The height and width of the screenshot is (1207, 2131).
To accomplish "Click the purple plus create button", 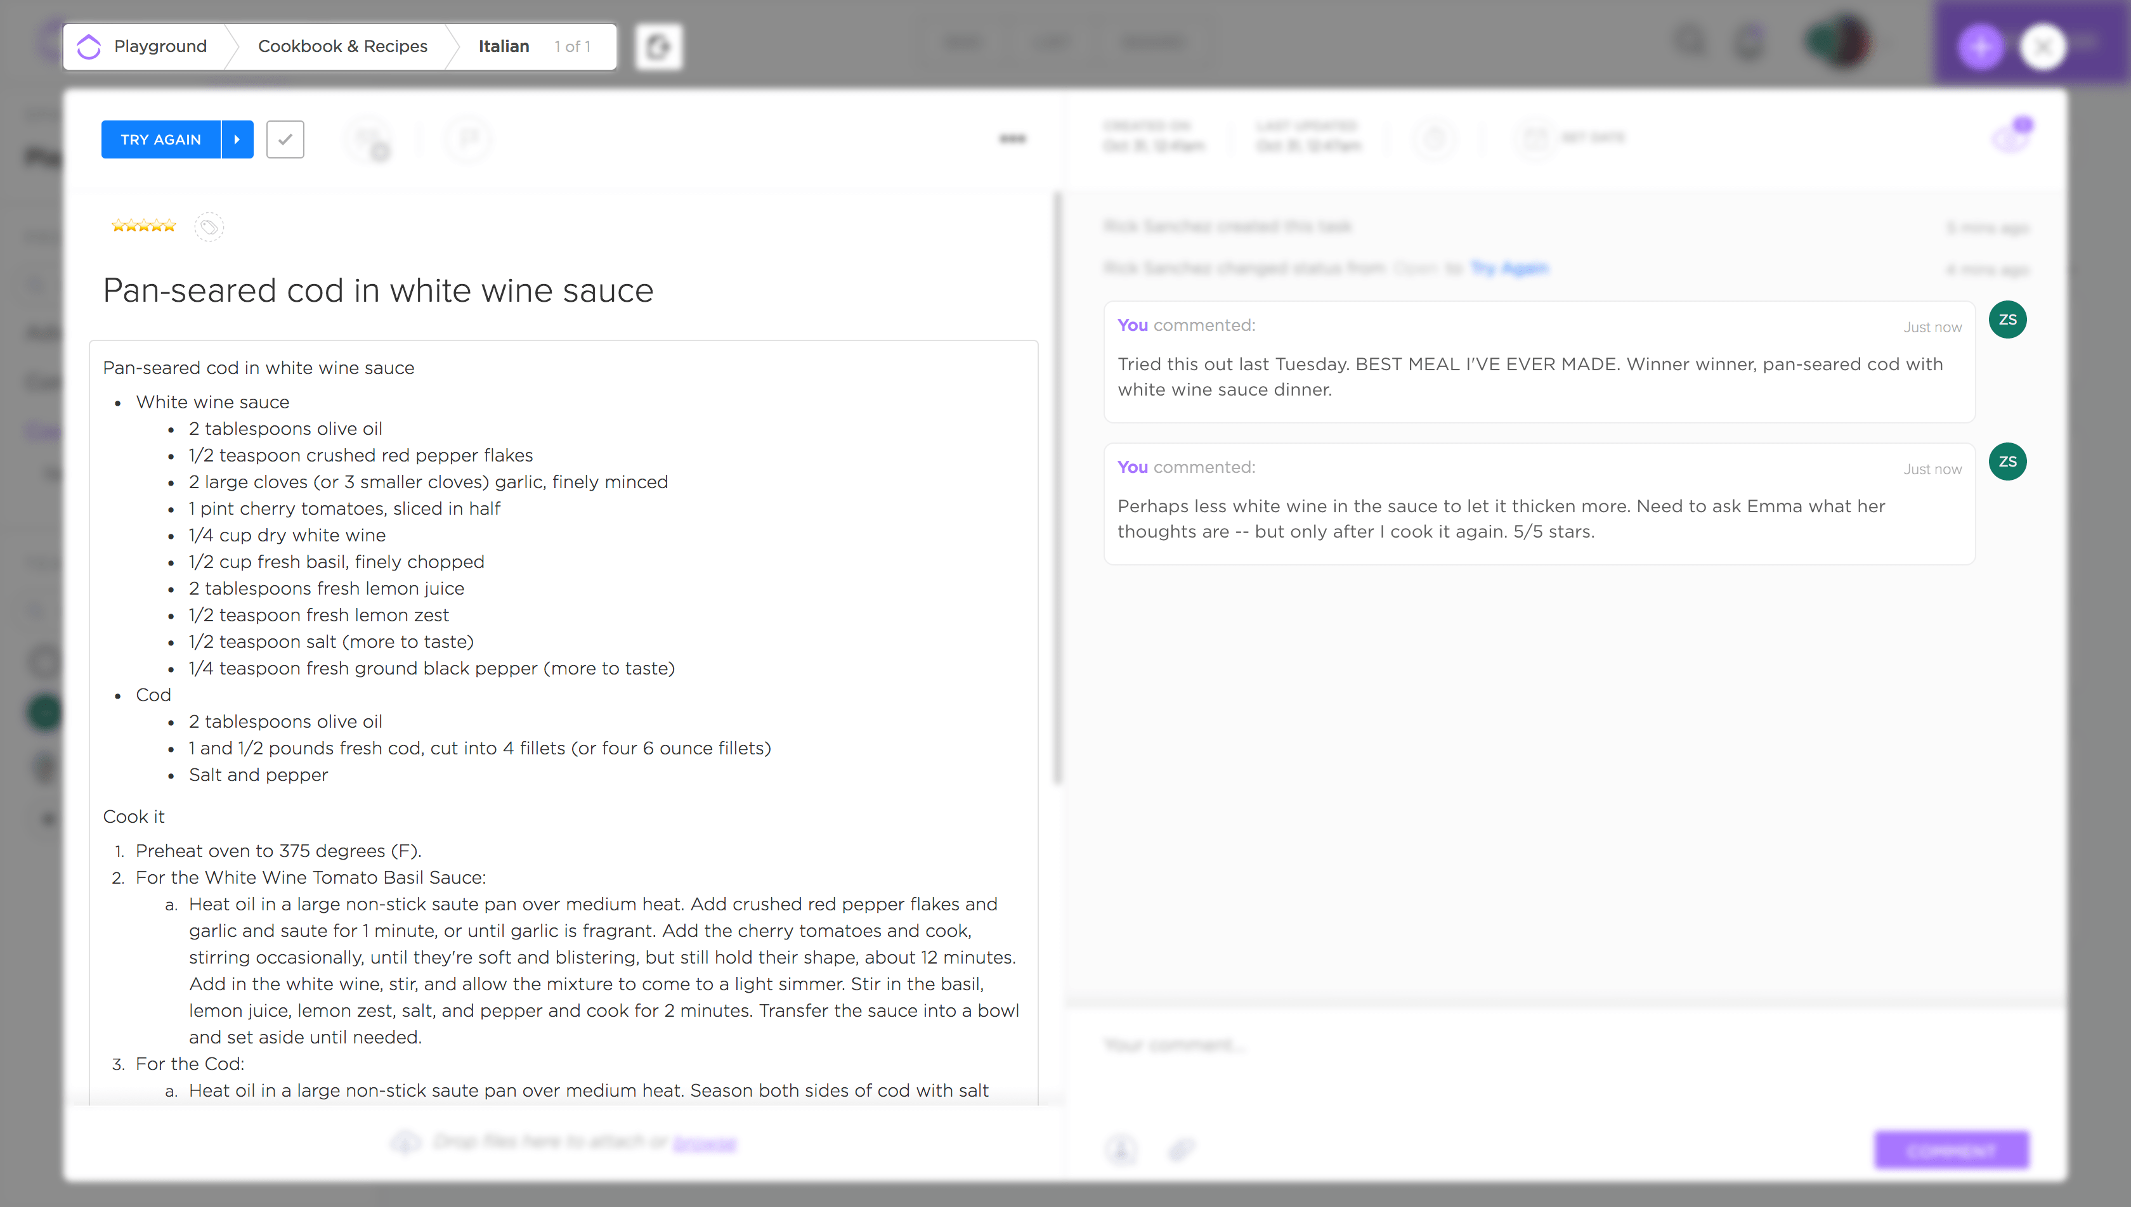I will click(x=1980, y=46).
